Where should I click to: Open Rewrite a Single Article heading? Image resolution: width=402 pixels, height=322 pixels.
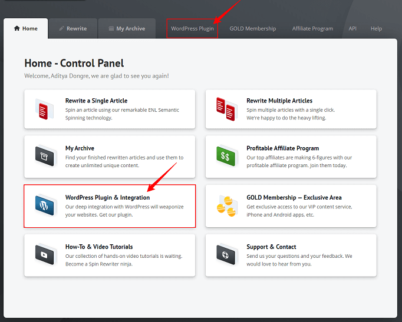click(97, 101)
